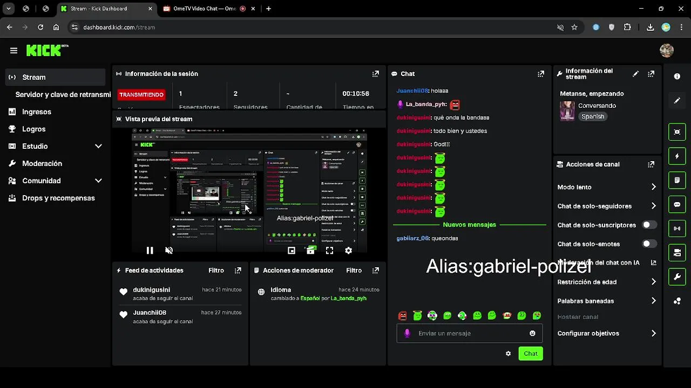Toggle the stream preview widget in the right sidebar

677,131
